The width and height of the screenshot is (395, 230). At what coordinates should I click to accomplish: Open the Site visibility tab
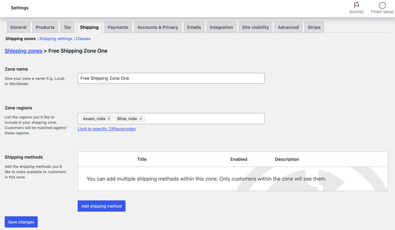[255, 27]
